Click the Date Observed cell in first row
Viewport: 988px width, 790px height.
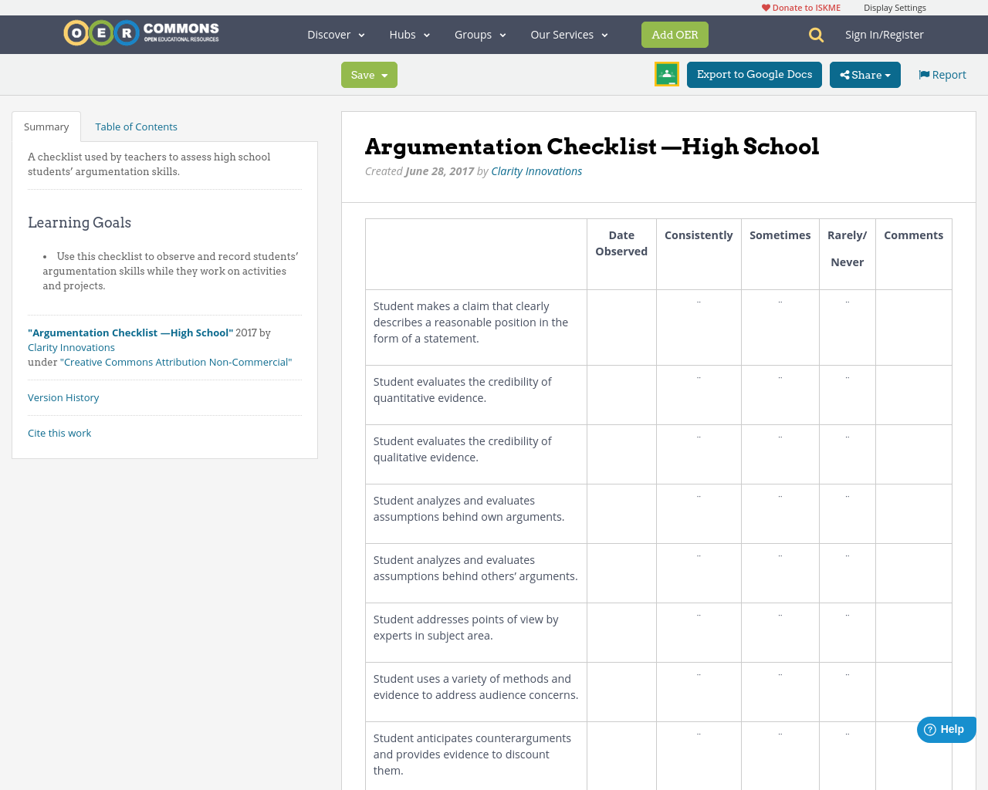click(x=621, y=327)
